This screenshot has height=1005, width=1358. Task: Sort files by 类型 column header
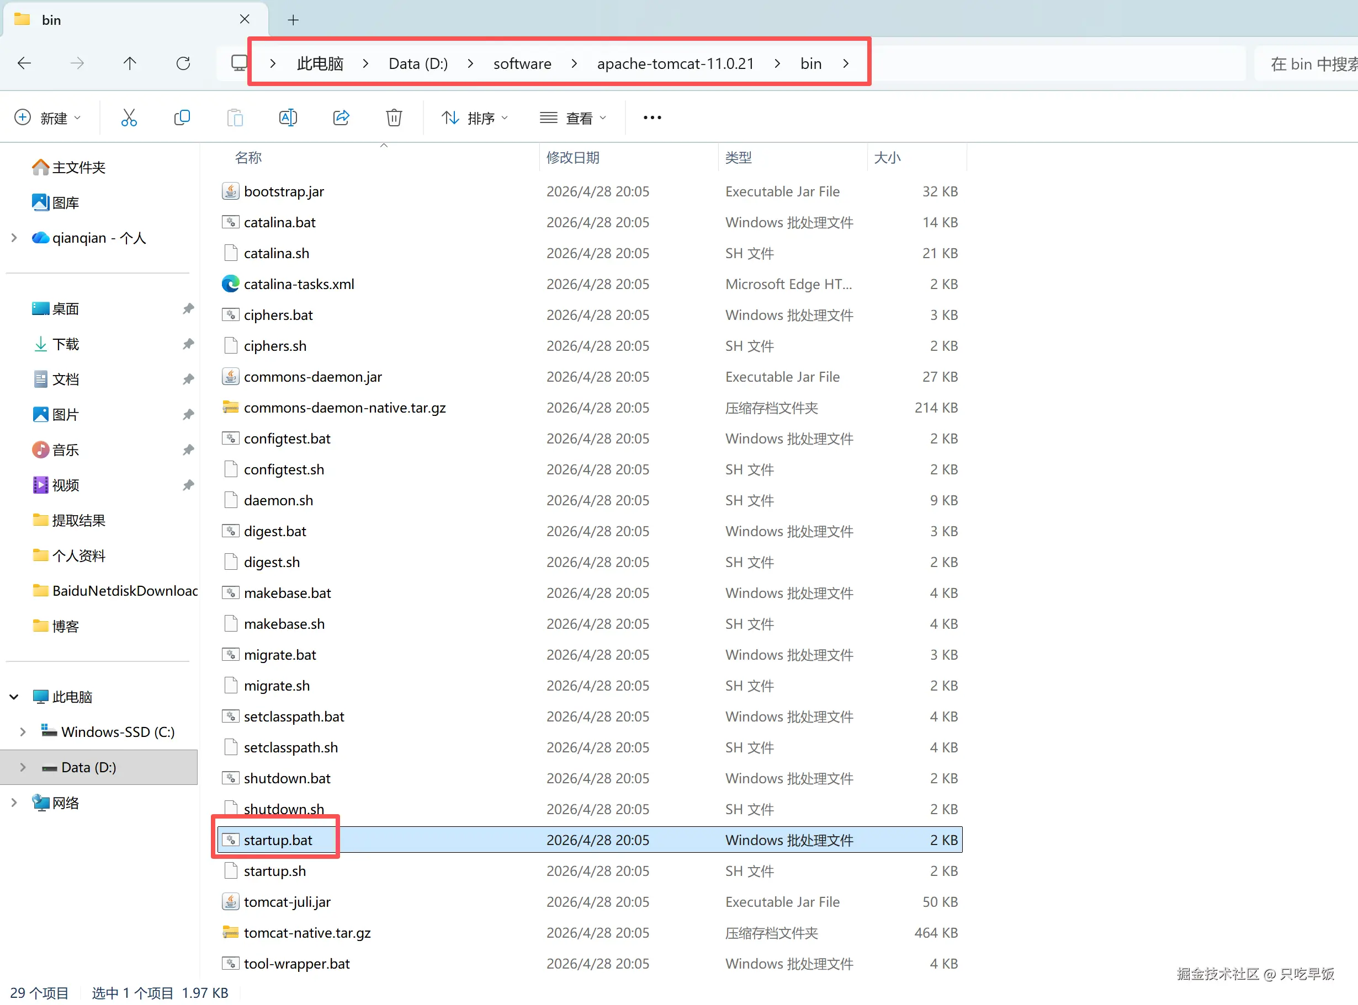point(739,158)
